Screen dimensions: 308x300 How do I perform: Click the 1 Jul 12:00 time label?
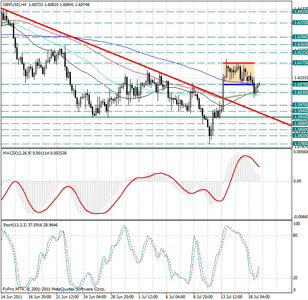click(148, 297)
